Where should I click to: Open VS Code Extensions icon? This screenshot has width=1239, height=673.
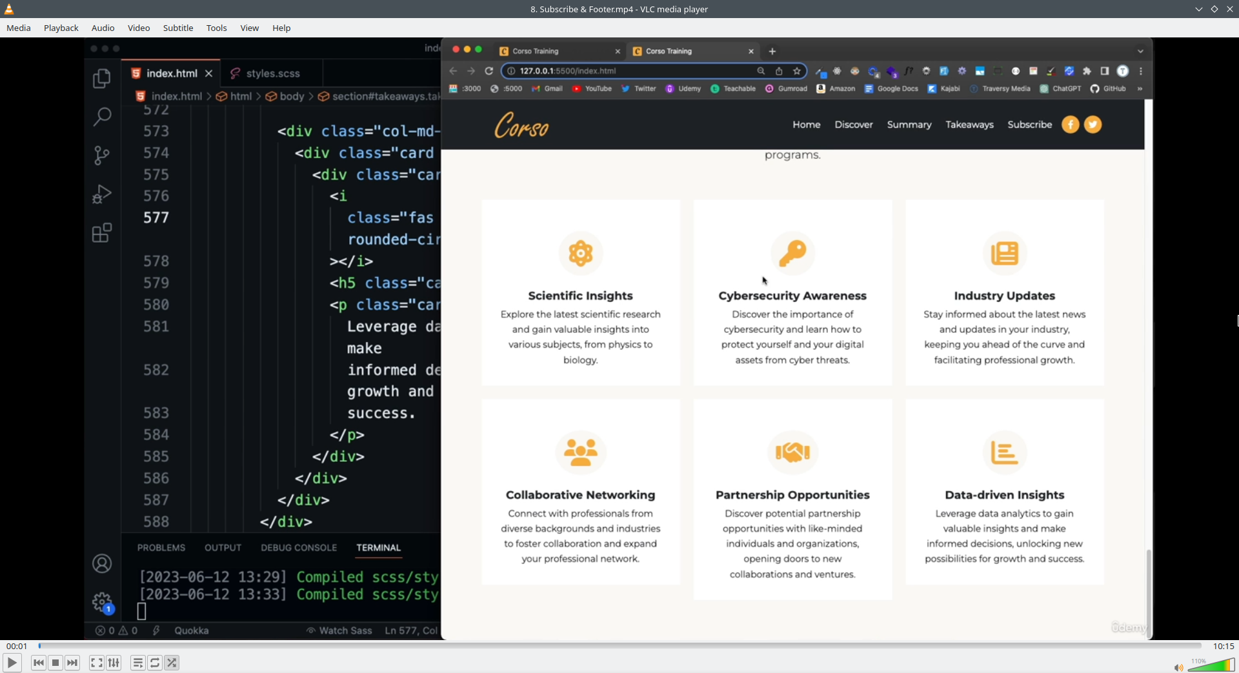point(102,233)
